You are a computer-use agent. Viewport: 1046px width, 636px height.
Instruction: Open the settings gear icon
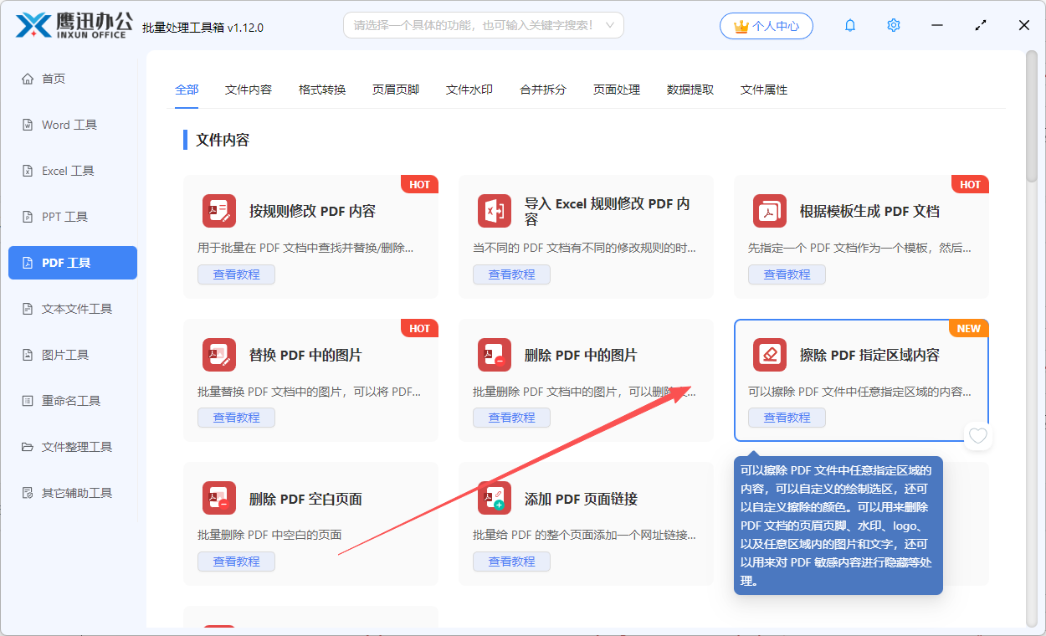(894, 25)
